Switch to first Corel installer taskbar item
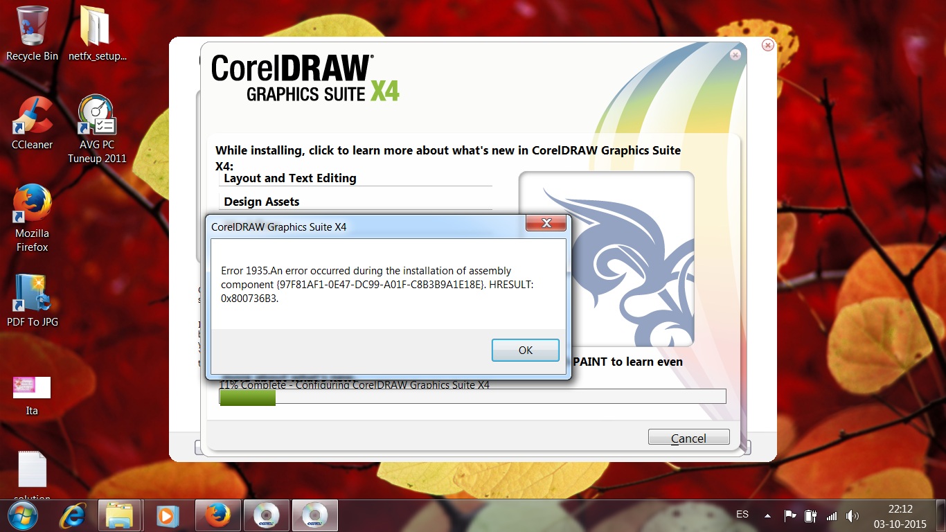The width and height of the screenshot is (946, 532). click(266, 516)
